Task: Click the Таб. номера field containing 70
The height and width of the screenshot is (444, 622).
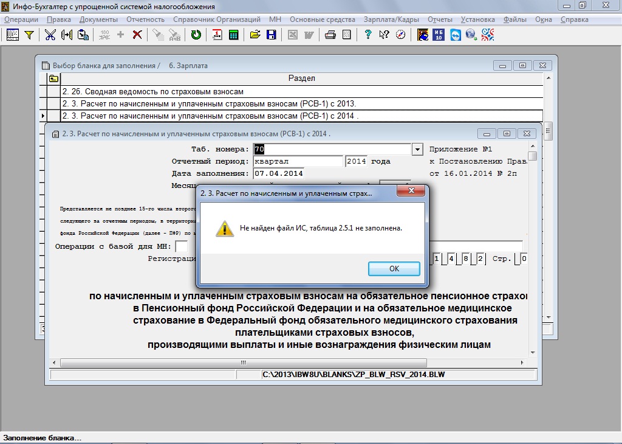Action: [332, 150]
